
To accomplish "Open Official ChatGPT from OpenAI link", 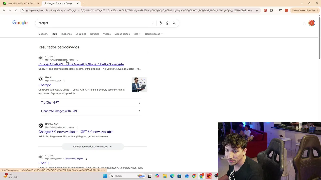I will coord(81,64).
